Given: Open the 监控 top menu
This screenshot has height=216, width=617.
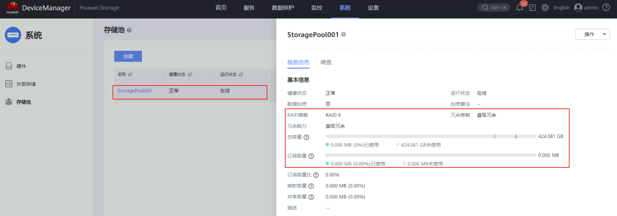Looking at the screenshot, I should (x=316, y=8).
